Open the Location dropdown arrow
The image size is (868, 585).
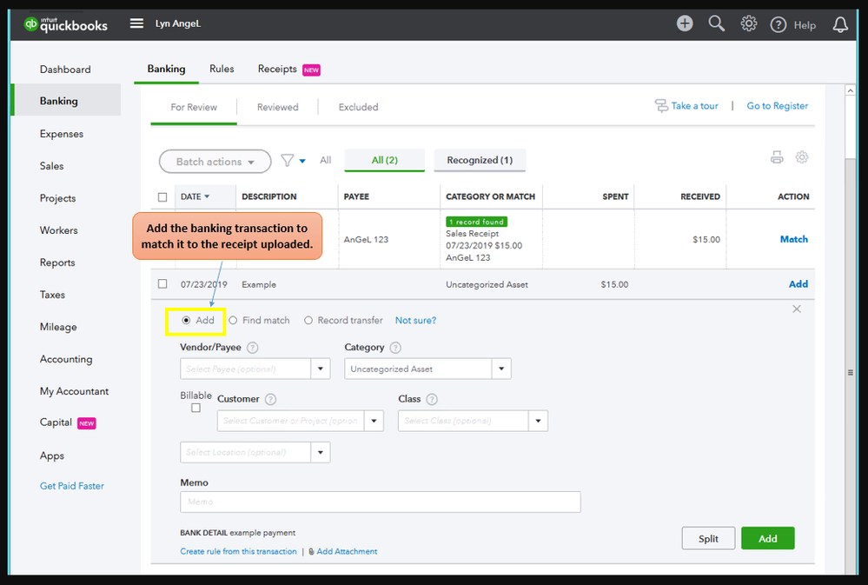click(320, 453)
